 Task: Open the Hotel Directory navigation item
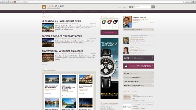(81, 11)
